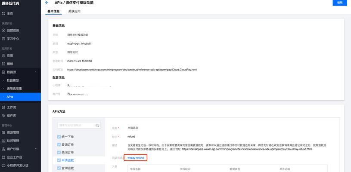Open 通用选项集 in the sidebar
Screen dimensions: 351x172
pyautogui.click(x=14, y=89)
